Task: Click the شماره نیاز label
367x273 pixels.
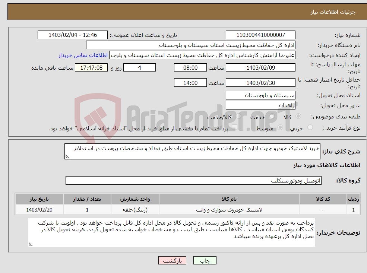Action: coord(347,35)
